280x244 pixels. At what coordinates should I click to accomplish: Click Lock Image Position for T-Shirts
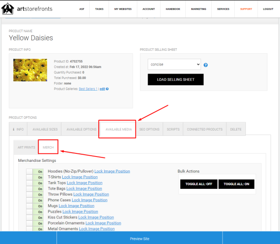[x=79, y=177]
